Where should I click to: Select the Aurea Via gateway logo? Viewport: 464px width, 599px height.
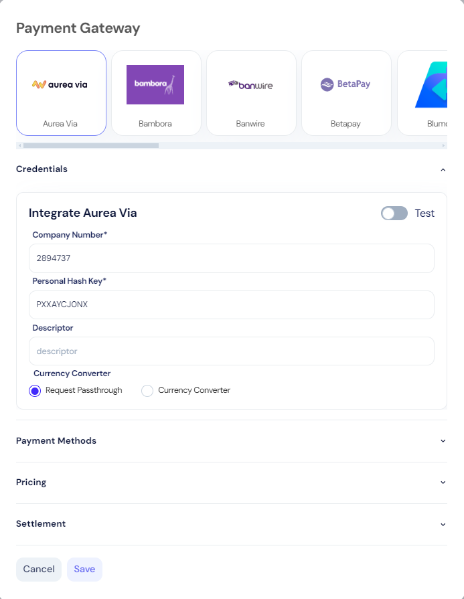pyautogui.click(x=61, y=85)
